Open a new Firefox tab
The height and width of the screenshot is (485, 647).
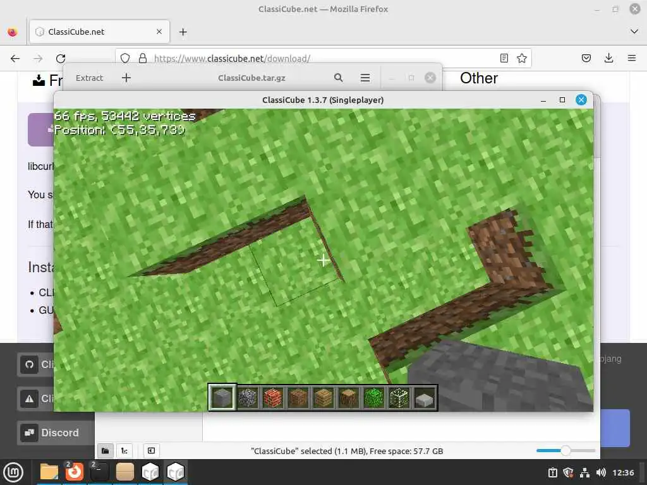[183, 32]
